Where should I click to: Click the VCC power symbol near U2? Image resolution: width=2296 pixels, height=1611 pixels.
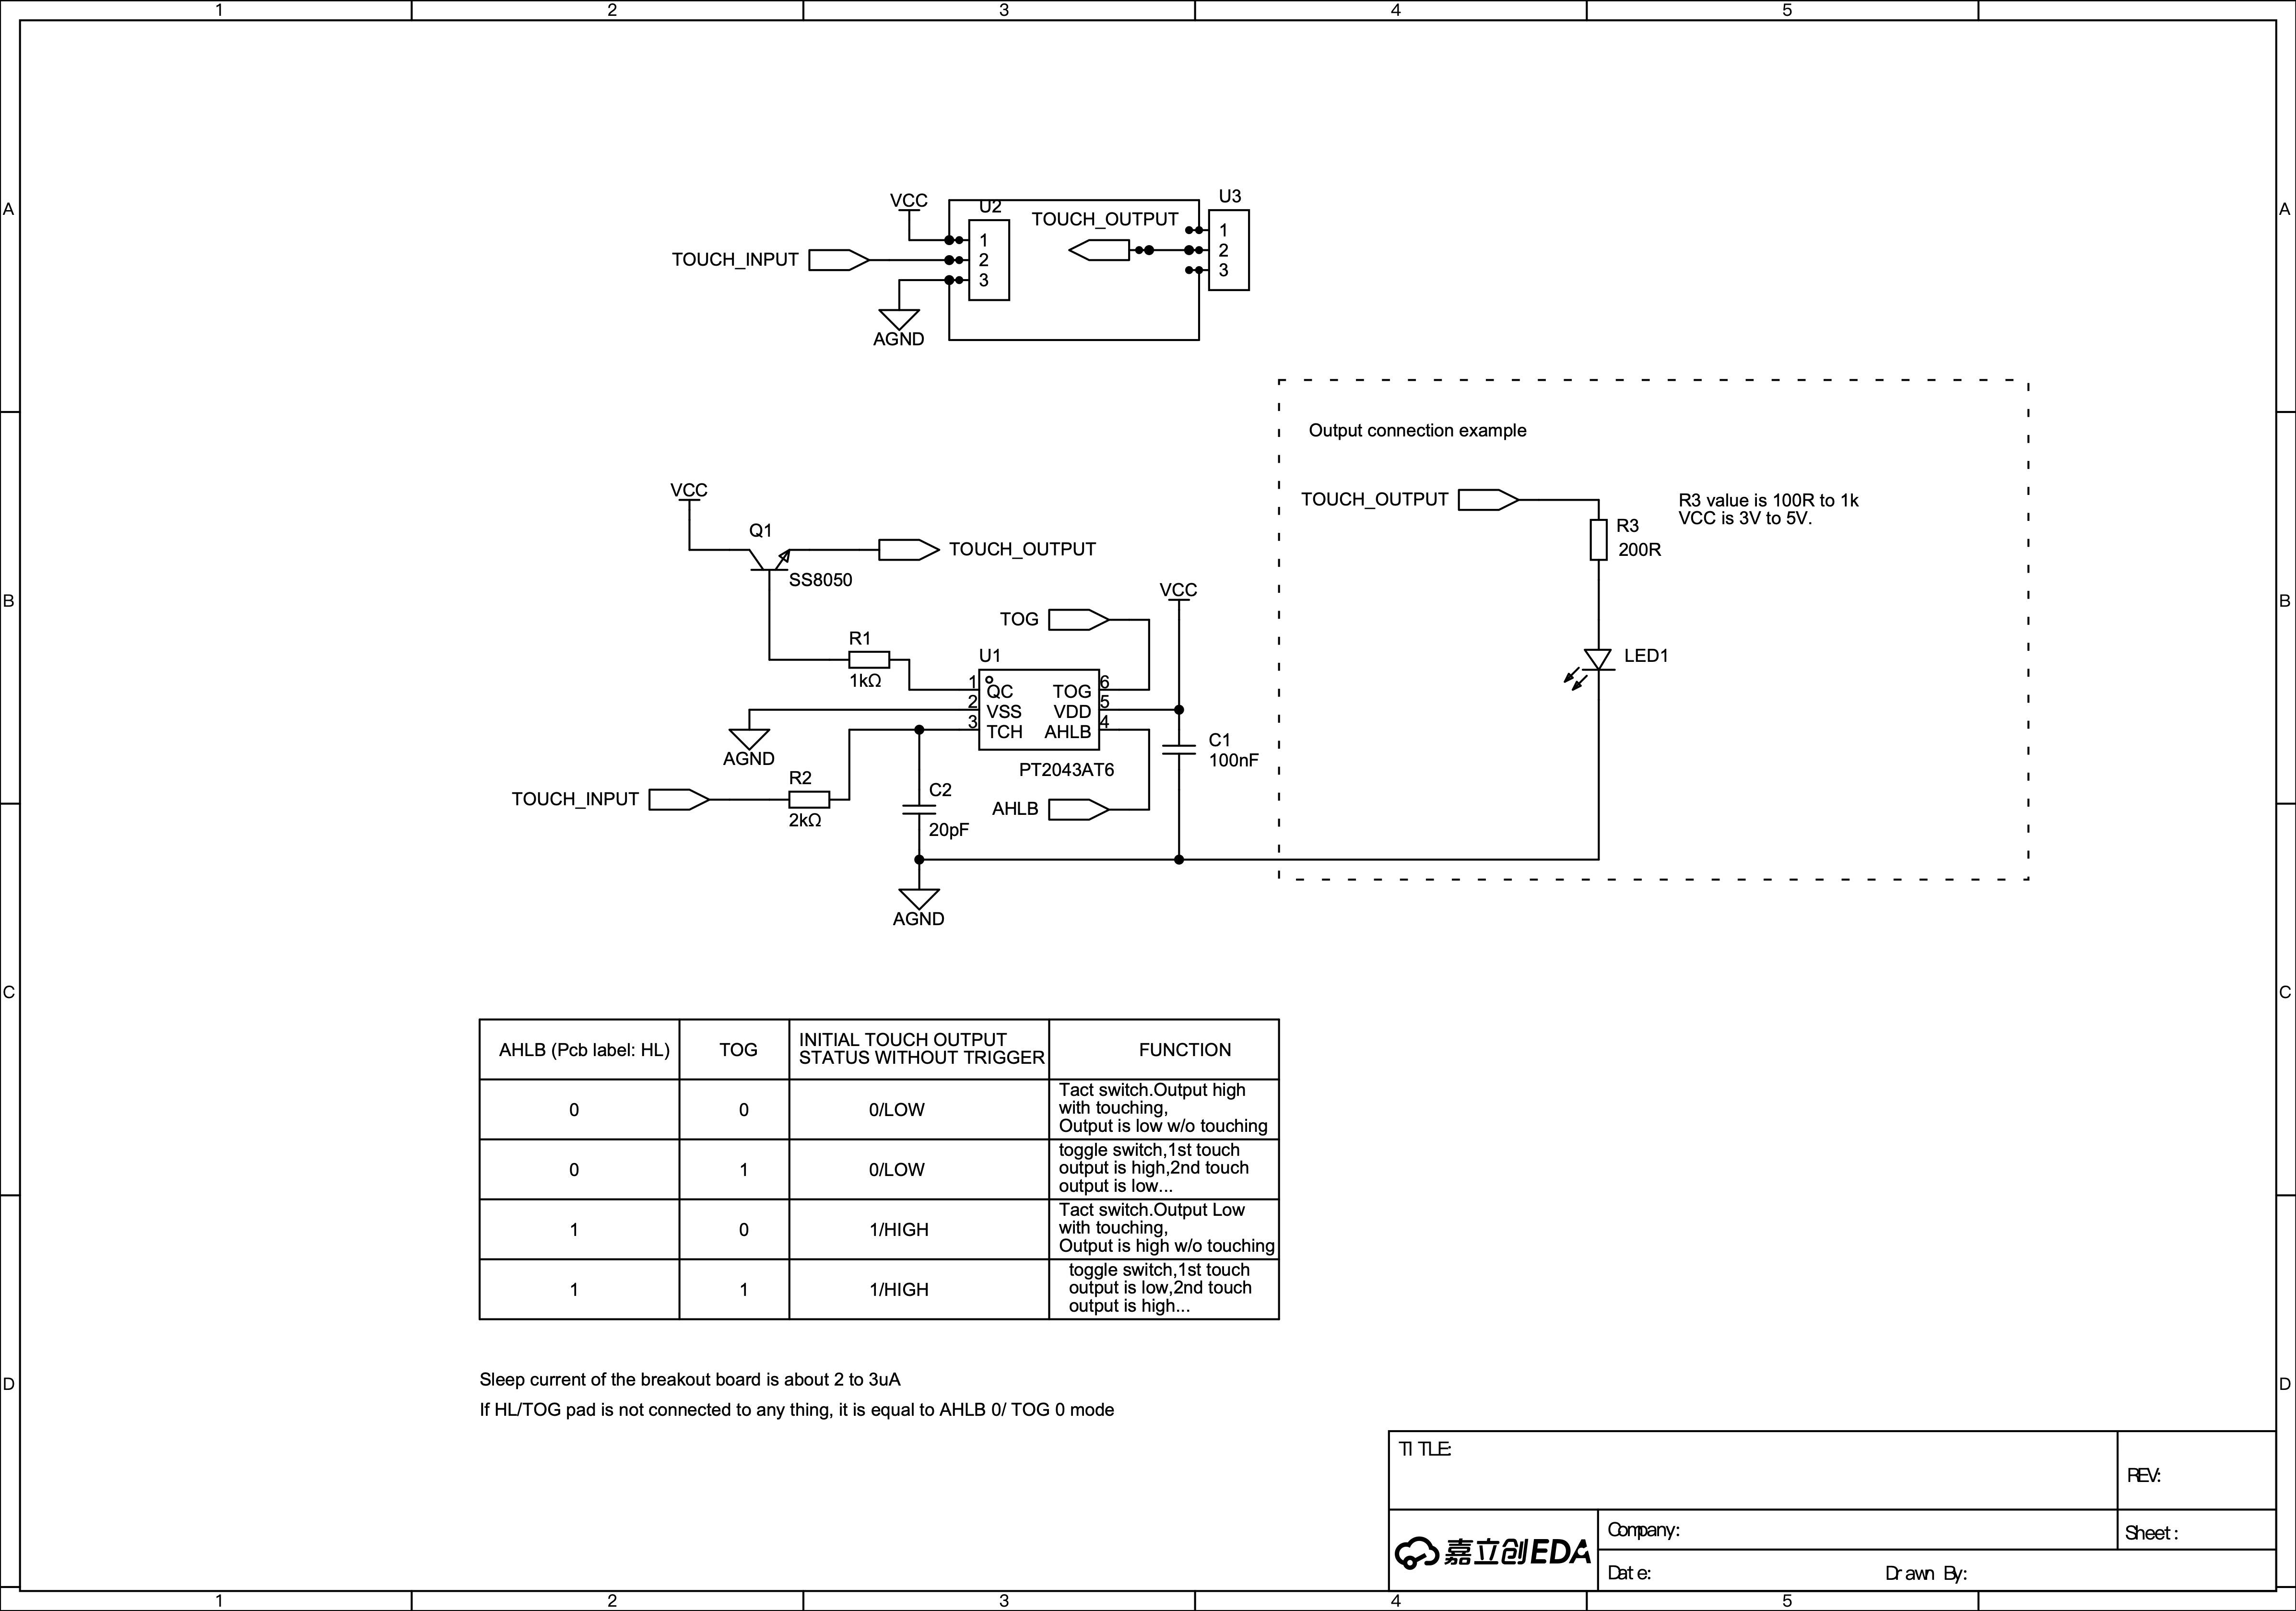point(909,202)
